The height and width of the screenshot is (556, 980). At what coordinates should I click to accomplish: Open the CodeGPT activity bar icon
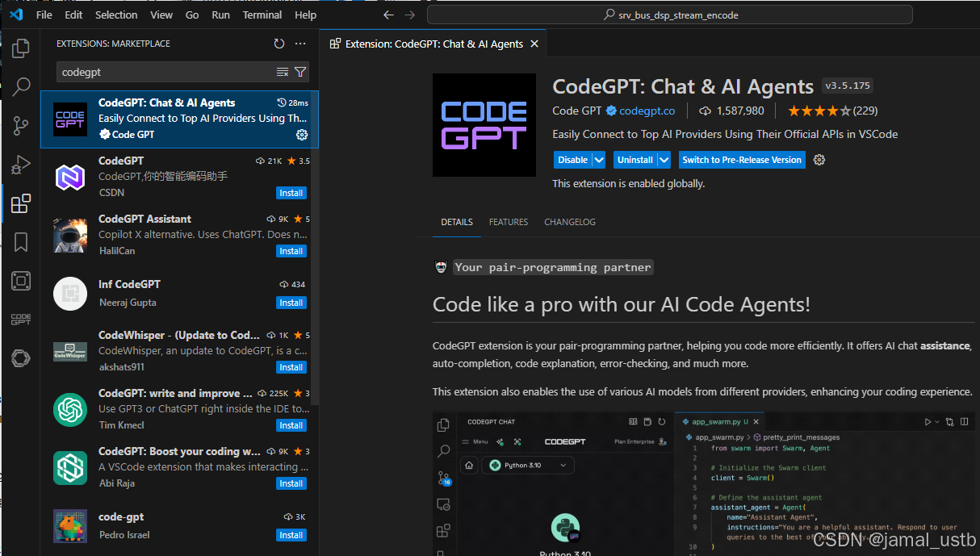pos(21,320)
